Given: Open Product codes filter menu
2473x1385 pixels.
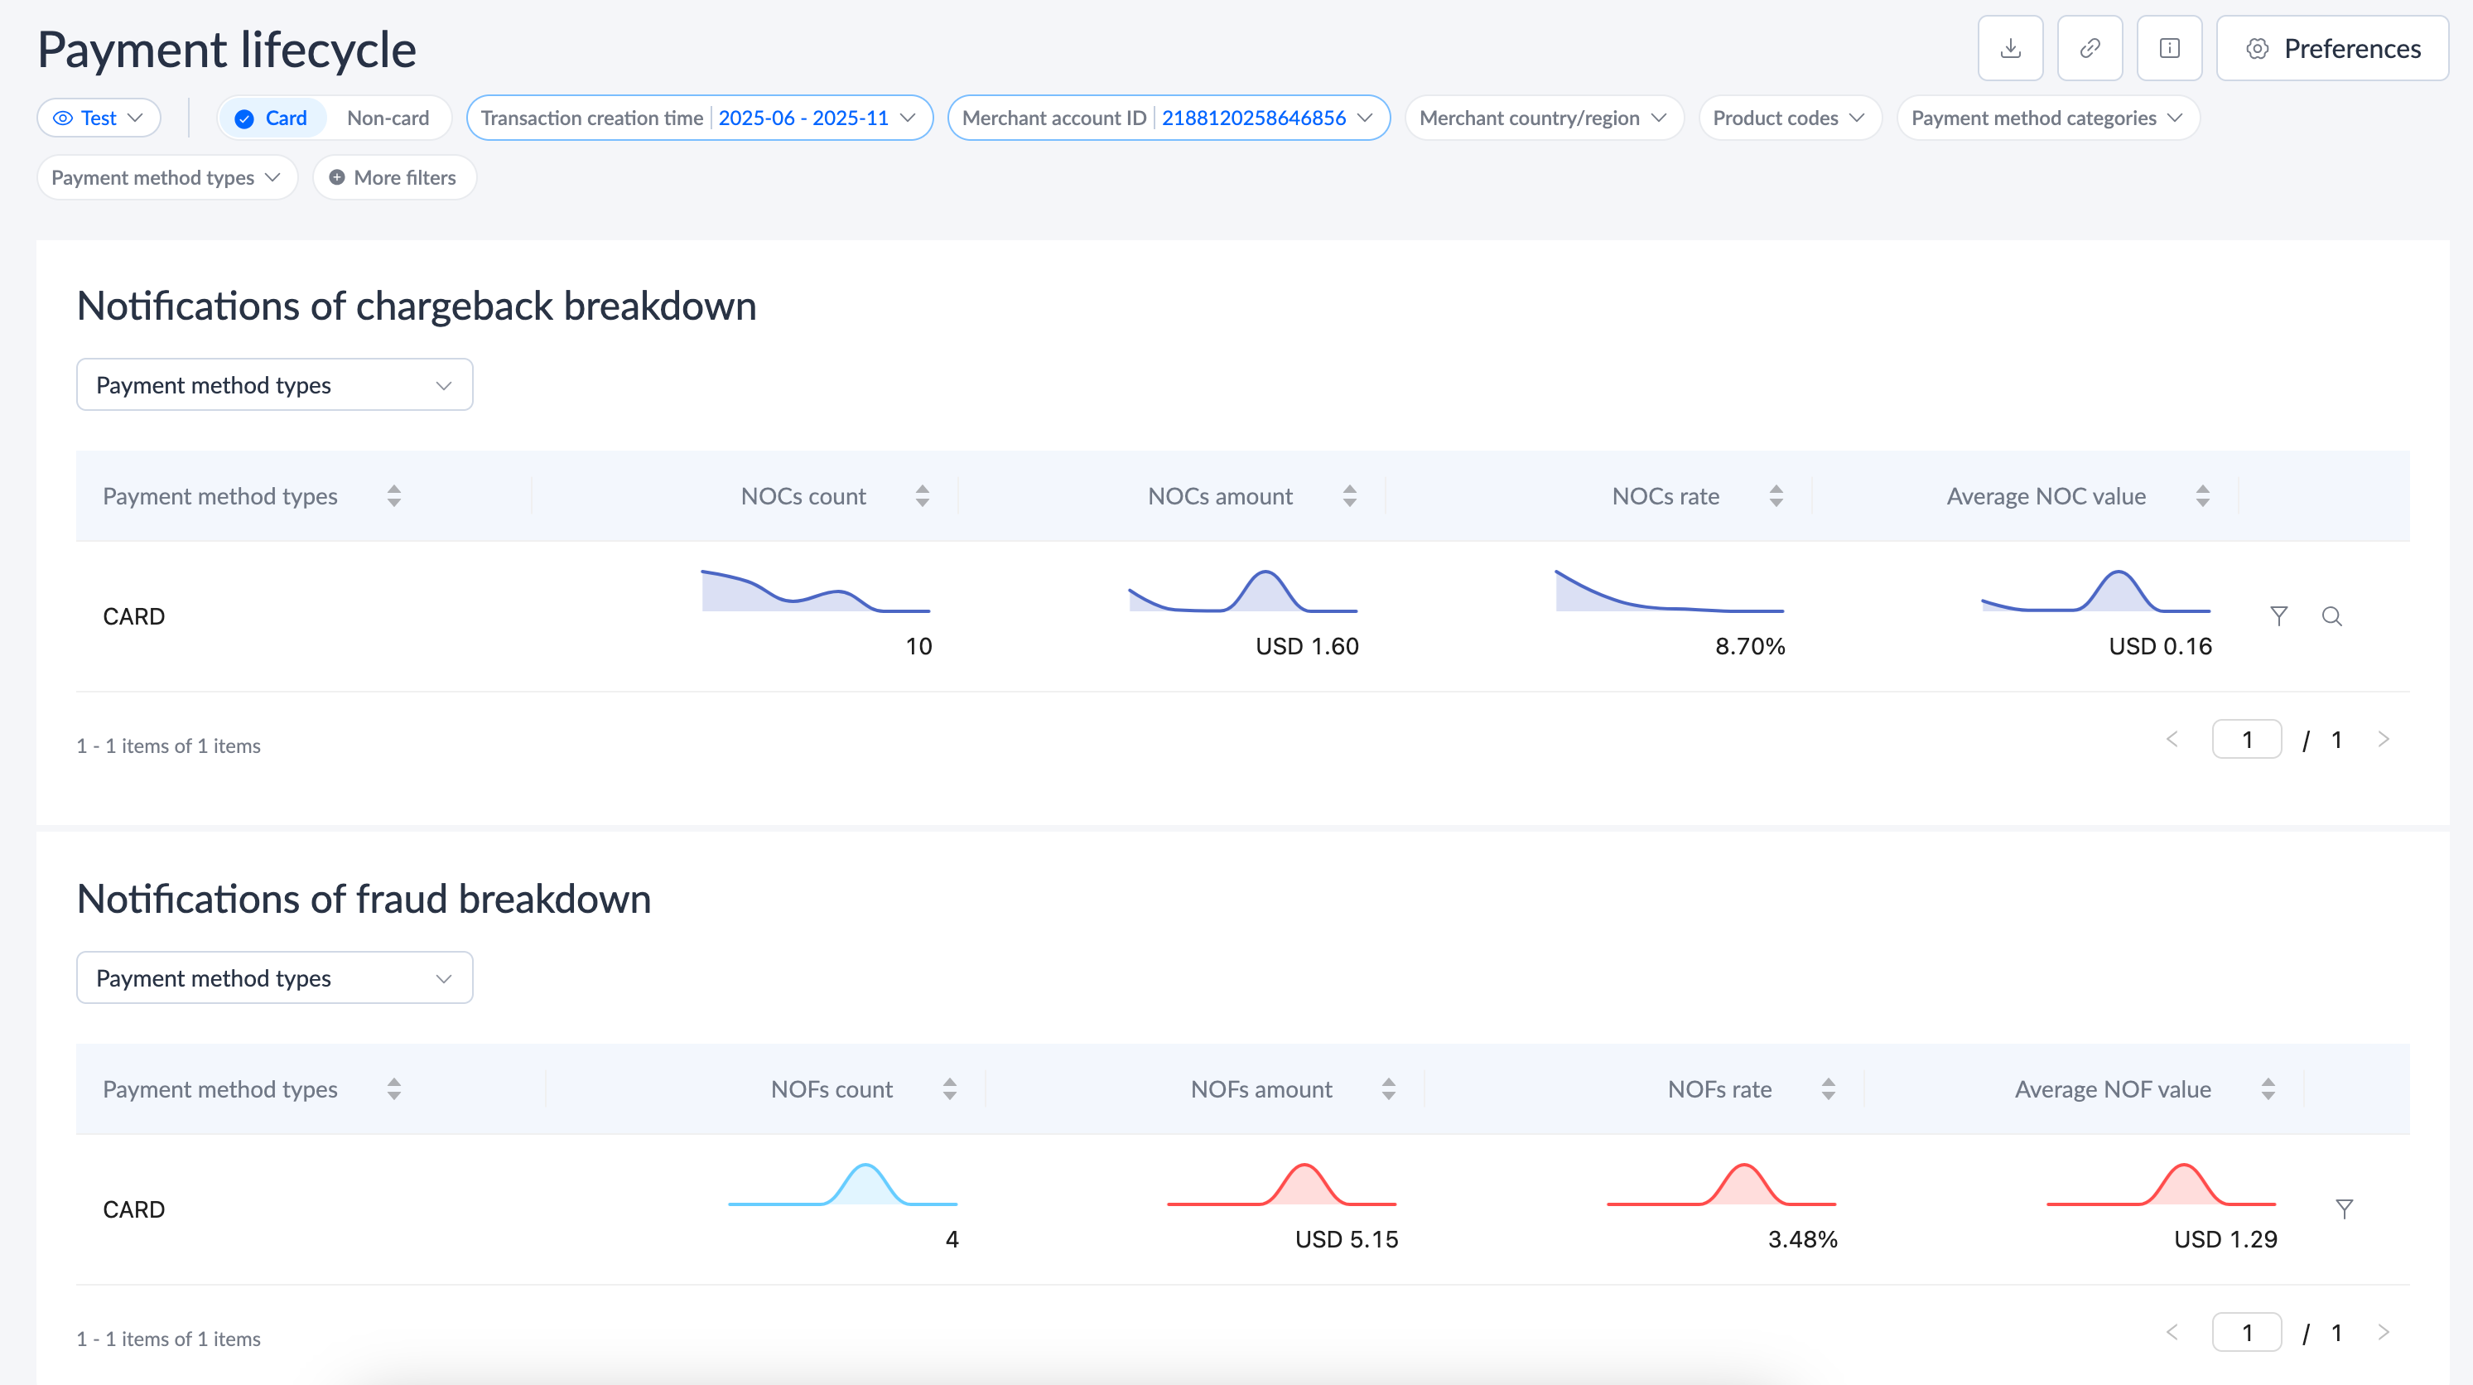Looking at the screenshot, I should coord(1789,118).
